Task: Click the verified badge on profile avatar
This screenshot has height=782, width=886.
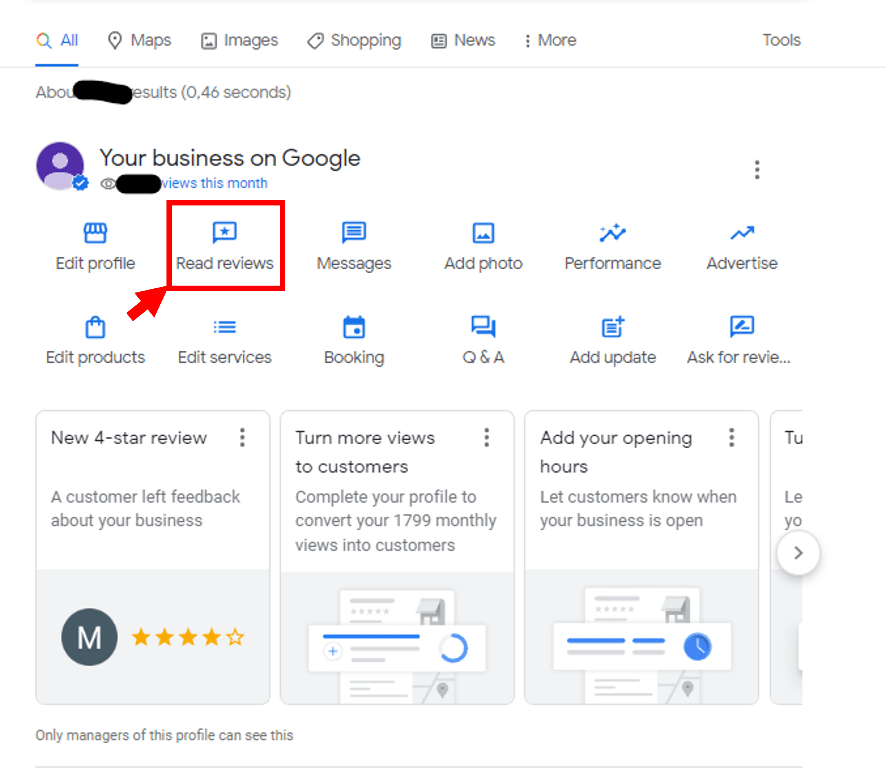Action: 80,183
